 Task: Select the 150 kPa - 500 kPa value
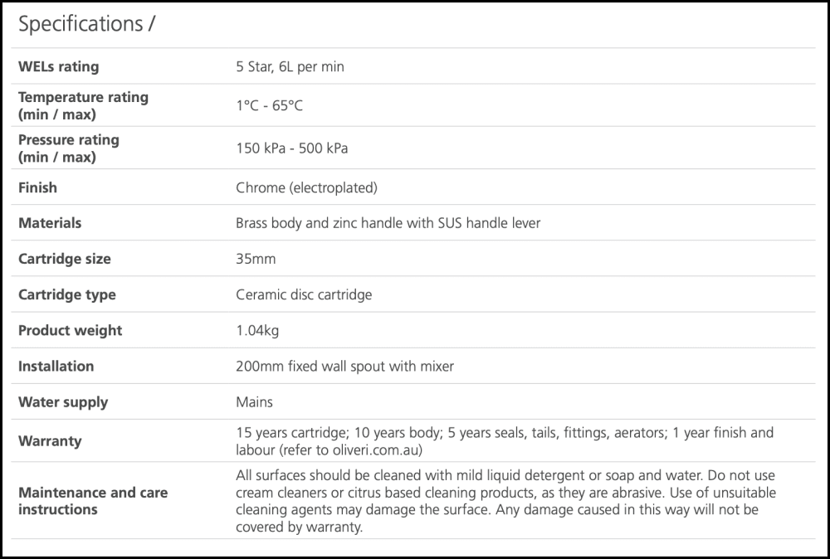292,149
